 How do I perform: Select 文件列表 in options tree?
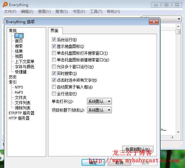23,103
